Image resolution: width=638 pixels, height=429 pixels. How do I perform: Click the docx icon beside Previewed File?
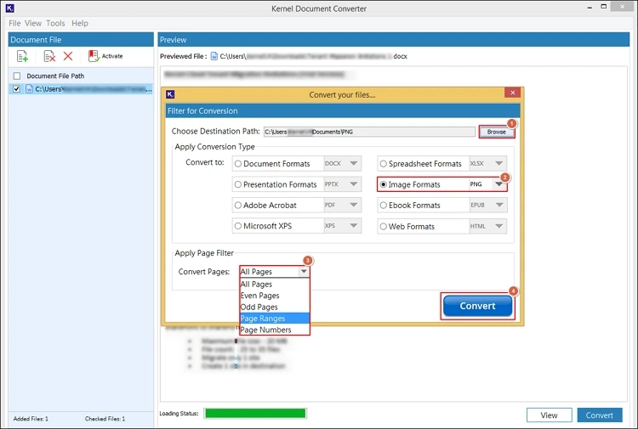point(213,56)
